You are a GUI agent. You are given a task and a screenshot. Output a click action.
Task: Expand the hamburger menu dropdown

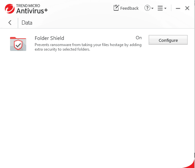[x=162, y=8]
